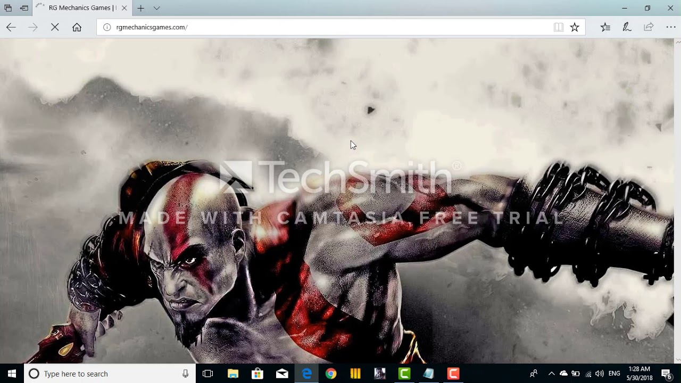Open the Action Center notifications
Viewport: 681px width, 383px height.
tap(667, 373)
